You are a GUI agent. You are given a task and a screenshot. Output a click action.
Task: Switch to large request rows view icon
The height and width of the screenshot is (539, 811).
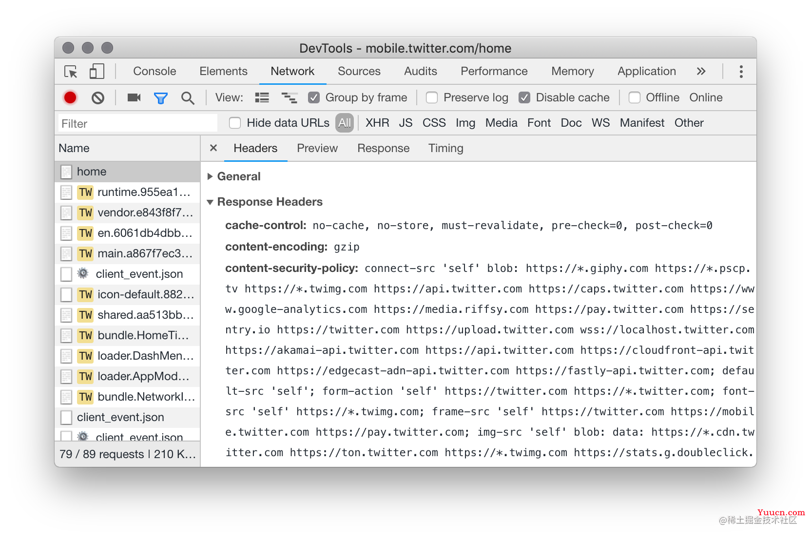click(x=262, y=97)
